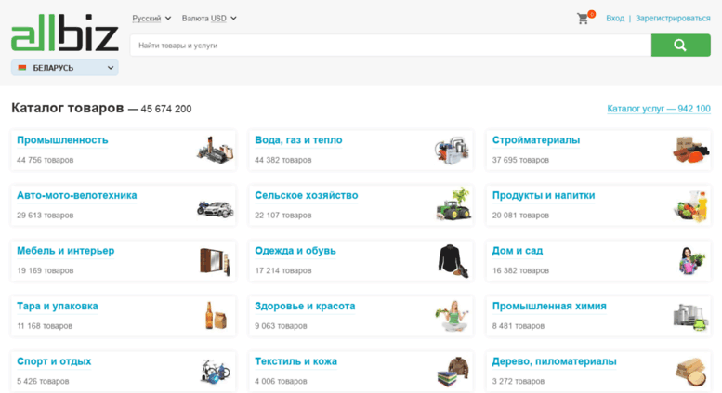Open the Продукты и напитки category

coord(544,195)
